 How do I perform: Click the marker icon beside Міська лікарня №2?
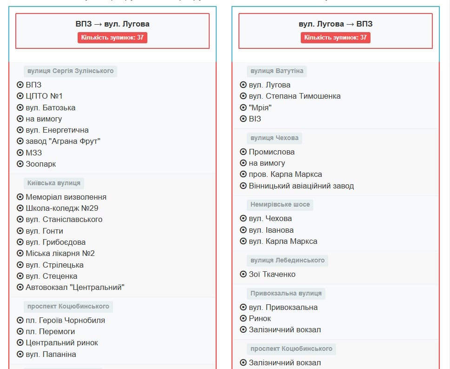pos(20,253)
